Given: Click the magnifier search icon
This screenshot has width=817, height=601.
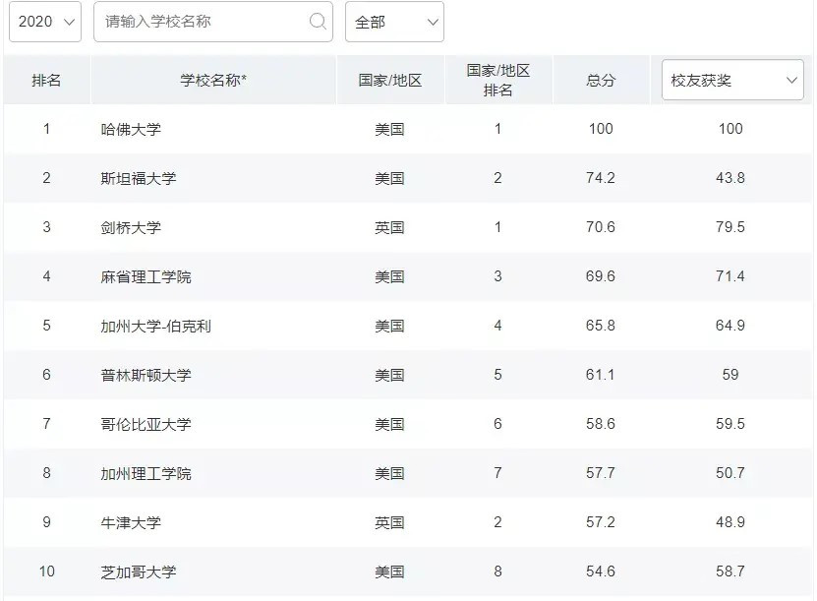Looking at the screenshot, I should 317,21.
